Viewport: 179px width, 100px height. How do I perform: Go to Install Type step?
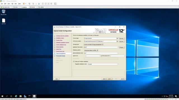click(x=58, y=49)
